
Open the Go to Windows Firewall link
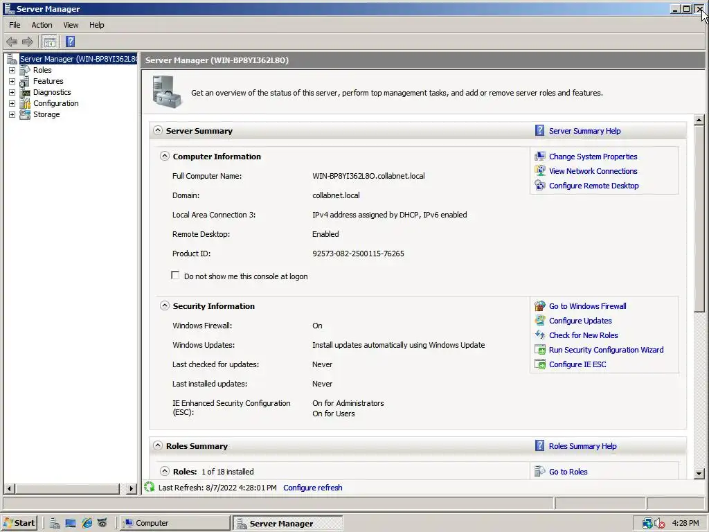point(587,306)
